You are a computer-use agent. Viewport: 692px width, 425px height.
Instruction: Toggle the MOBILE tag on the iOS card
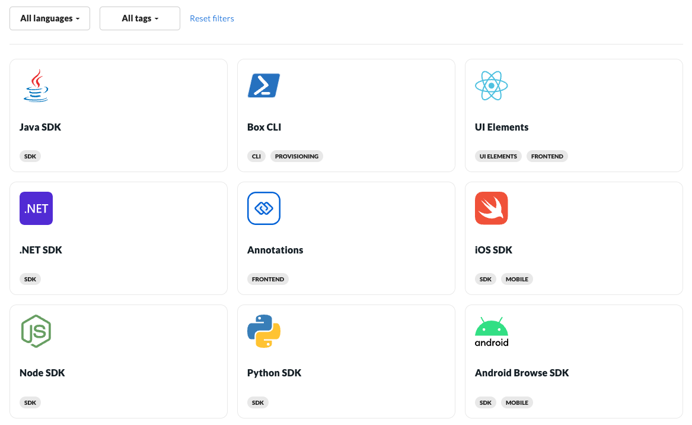(x=516, y=278)
